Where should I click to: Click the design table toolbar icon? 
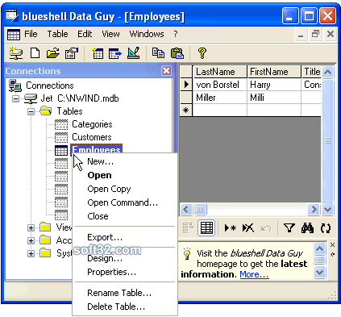pyautogui.click(x=134, y=53)
